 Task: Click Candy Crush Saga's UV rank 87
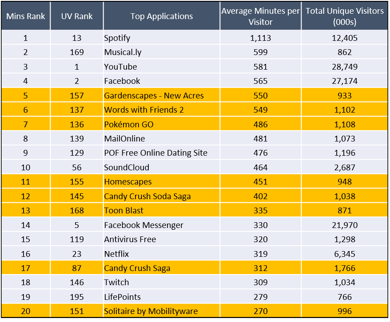click(x=76, y=268)
